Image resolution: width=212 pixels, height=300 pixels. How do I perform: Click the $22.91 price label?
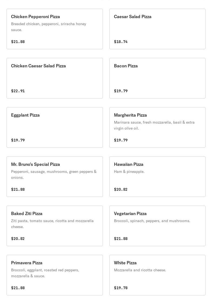[x=18, y=91]
